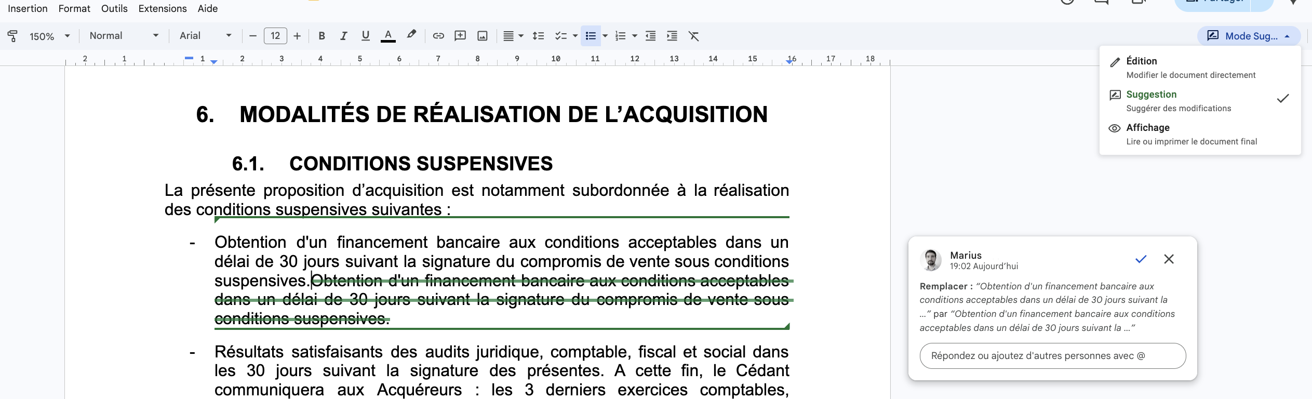Expand the bulleted list options arrow

pos(605,36)
